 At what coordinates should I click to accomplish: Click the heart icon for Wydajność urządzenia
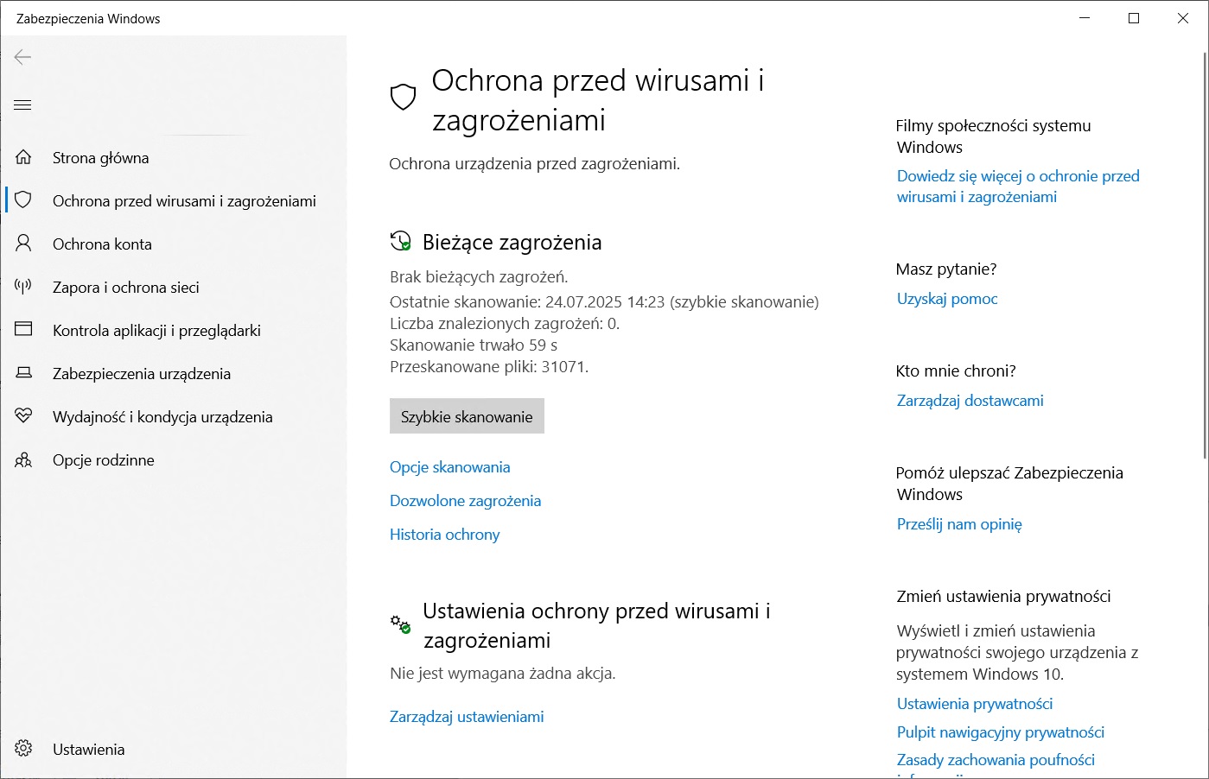(x=23, y=416)
